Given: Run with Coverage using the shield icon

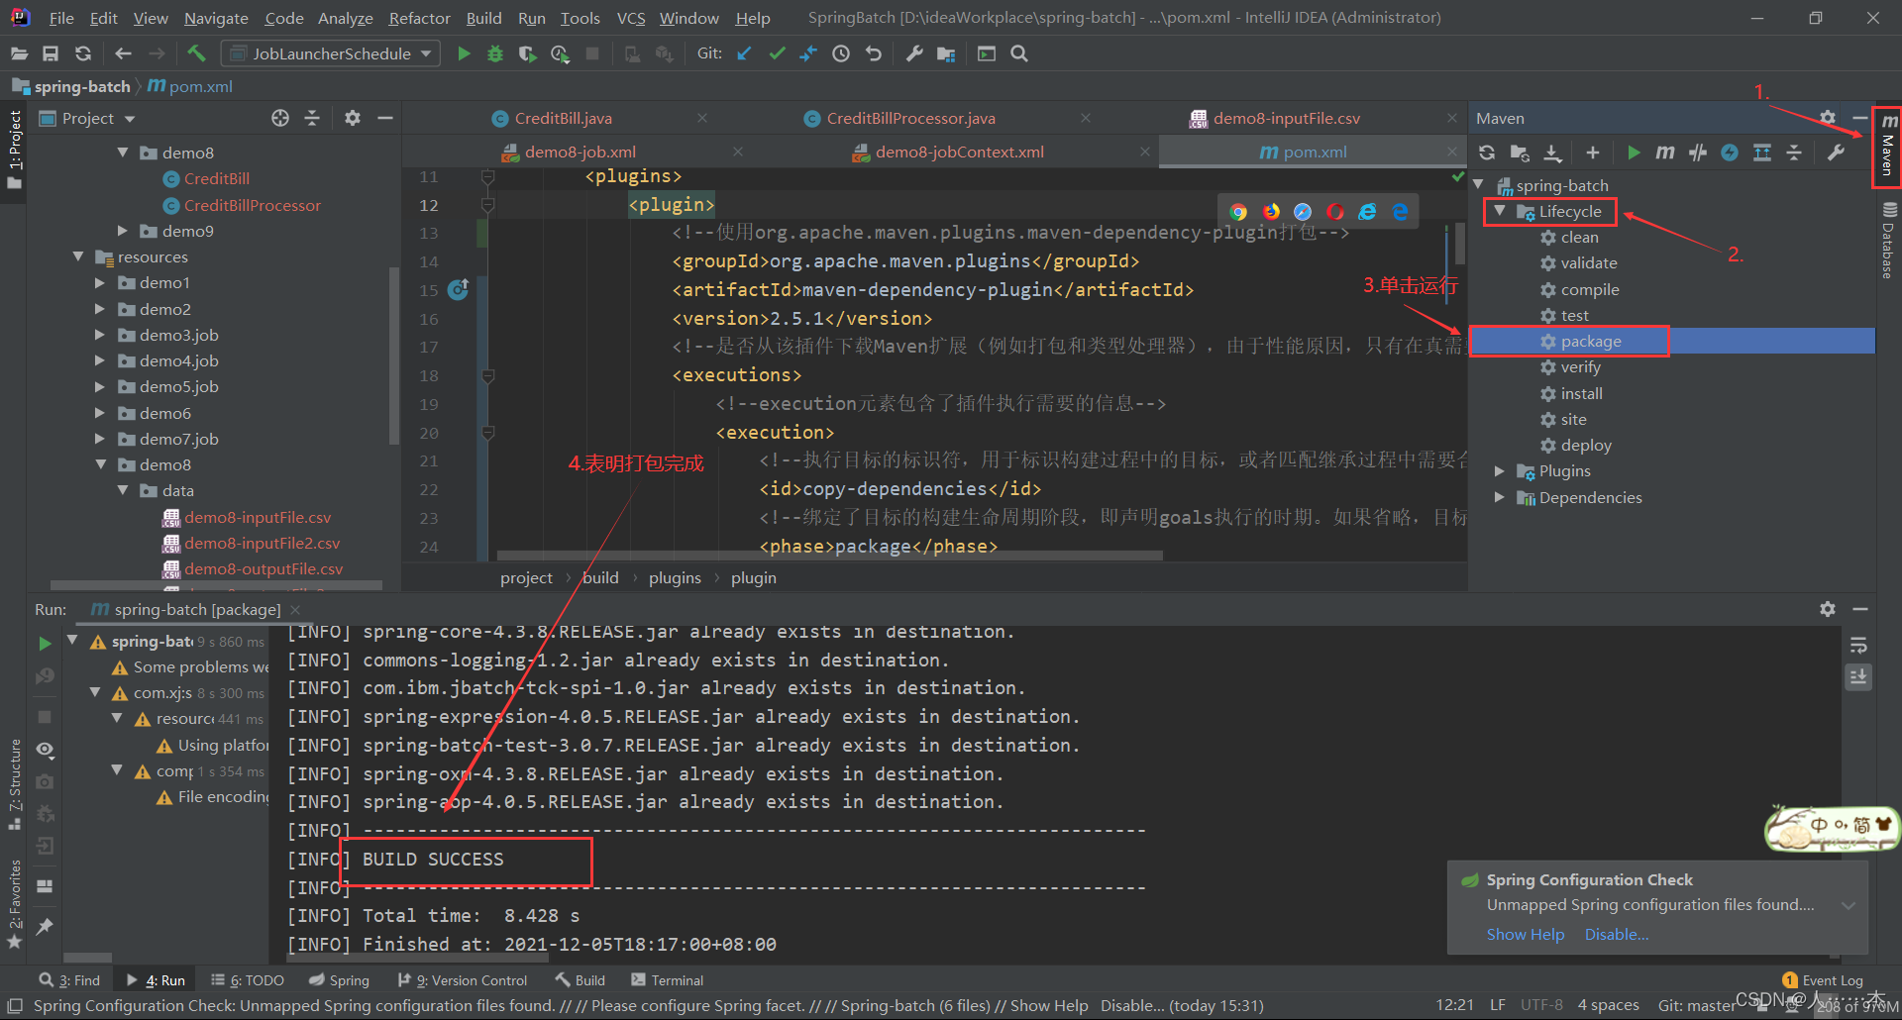Looking at the screenshot, I should point(527,53).
